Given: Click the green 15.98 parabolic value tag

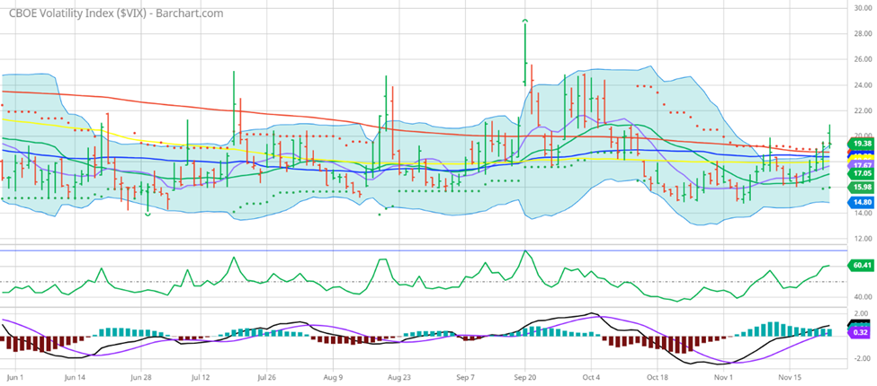Looking at the screenshot, I should click(861, 188).
